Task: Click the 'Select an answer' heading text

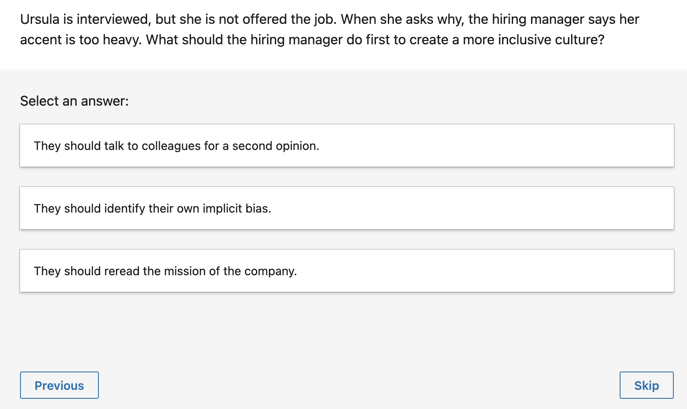Action: [x=74, y=101]
